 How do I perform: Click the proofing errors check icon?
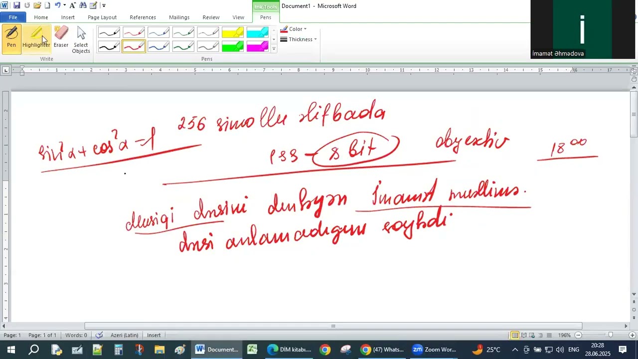pyautogui.click(x=99, y=335)
